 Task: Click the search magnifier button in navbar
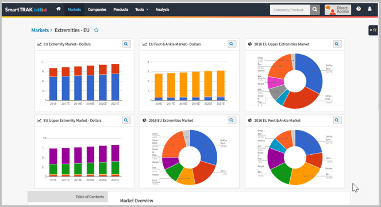tap(315, 10)
